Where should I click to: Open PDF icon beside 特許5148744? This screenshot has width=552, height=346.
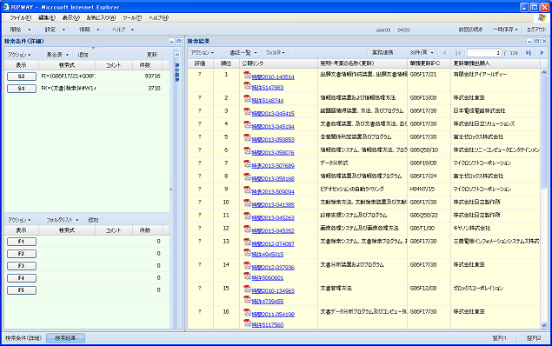pyautogui.click(x=247, y=98)
